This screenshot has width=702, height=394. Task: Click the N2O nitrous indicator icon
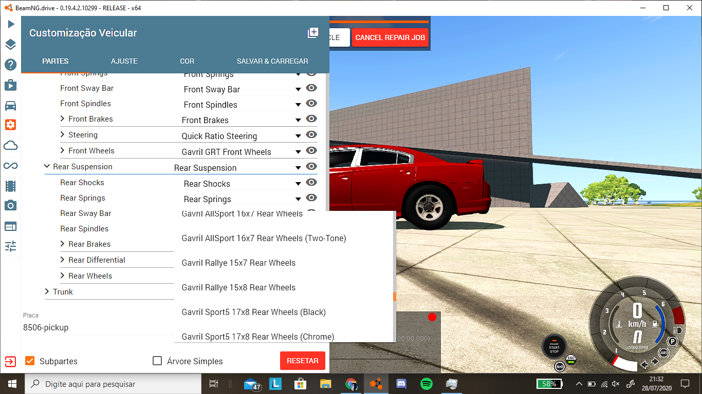[x=560, y=366]
